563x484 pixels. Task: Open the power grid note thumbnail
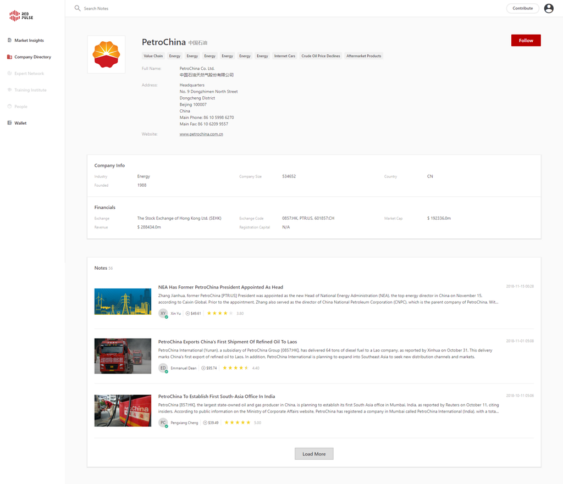pyautogui.click(x=123, y=302)
